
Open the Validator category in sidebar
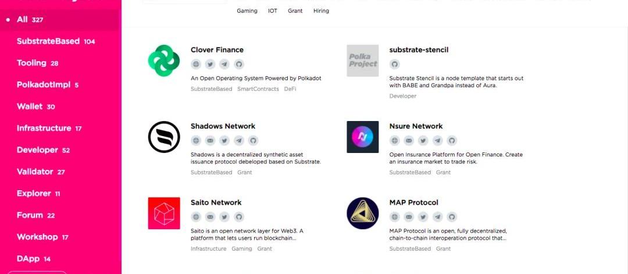[x=41, y=172]
